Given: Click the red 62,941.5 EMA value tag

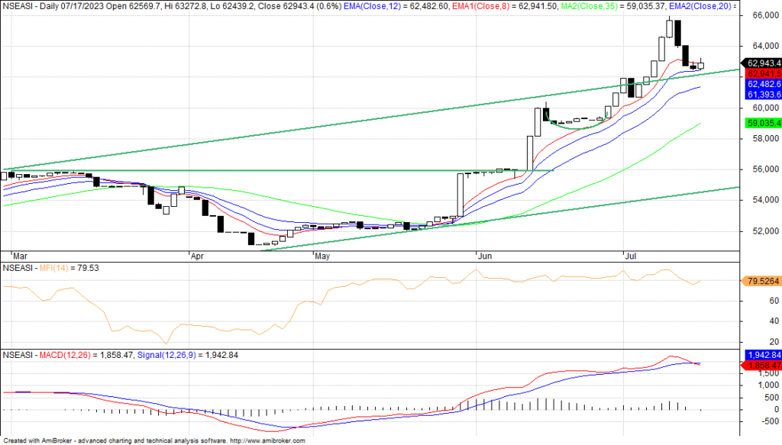Looking at the screenshot, I should click(x=763, y=74).
